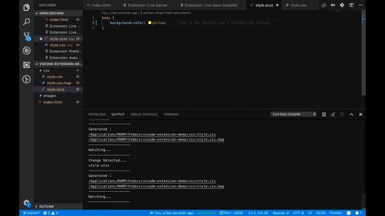Open the Extension: Live Server tab
This screenshot has width=385, height=216.
pyautogui.click(x=145, y=5)
